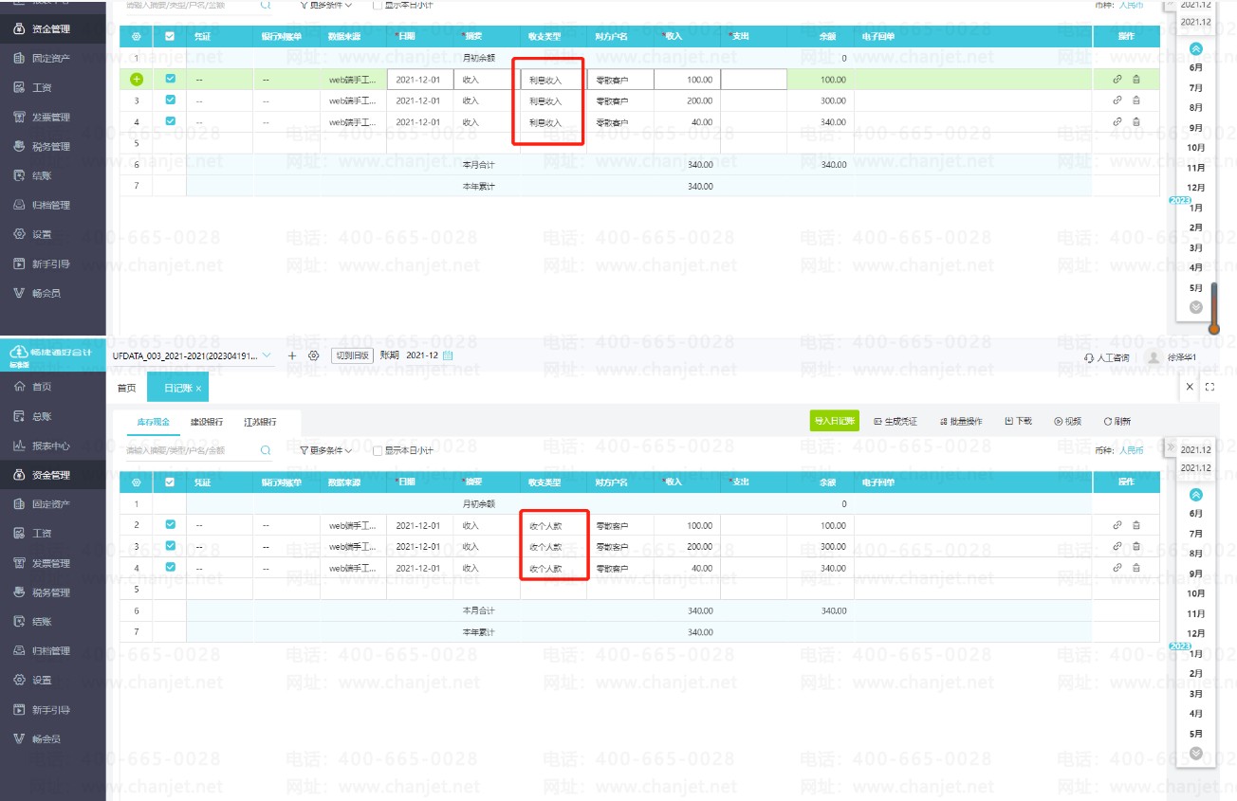Open 人工咨询 customer service
The width and height of the screenshot is (1237, 801).
coord(1106,357)
